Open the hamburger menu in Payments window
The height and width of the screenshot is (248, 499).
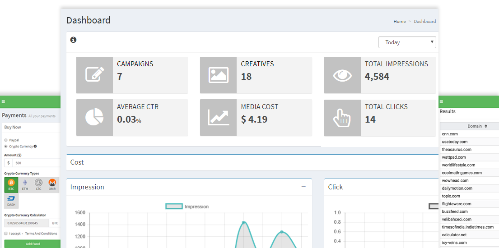[3, 101]
